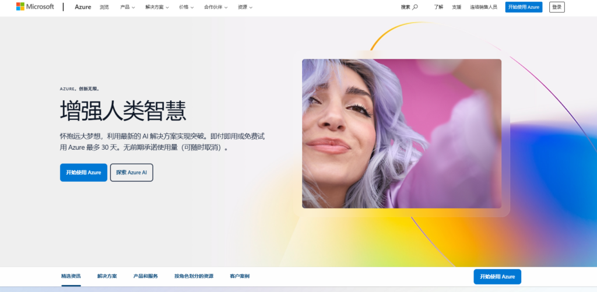Click the search magnifier icon
The height and width of the screenshot is (292, 597).
415,7
